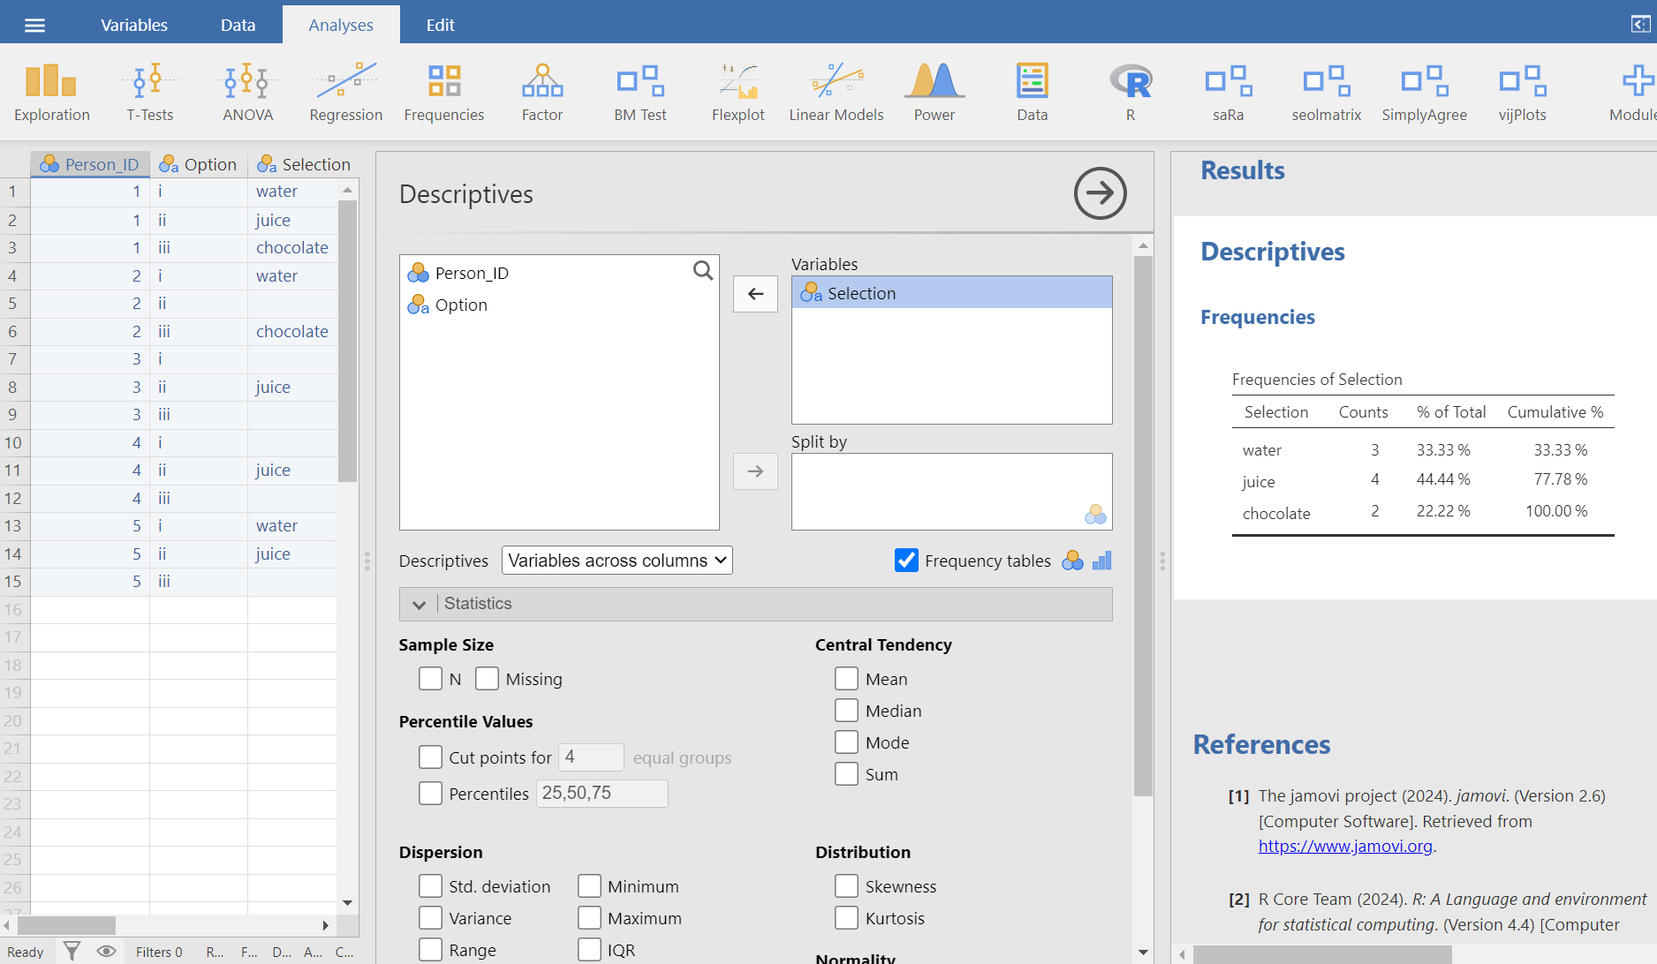This screenshot has height=964, width=1657.
Task: Open the Factor analyses menu
Action: [x=542, y=92]
